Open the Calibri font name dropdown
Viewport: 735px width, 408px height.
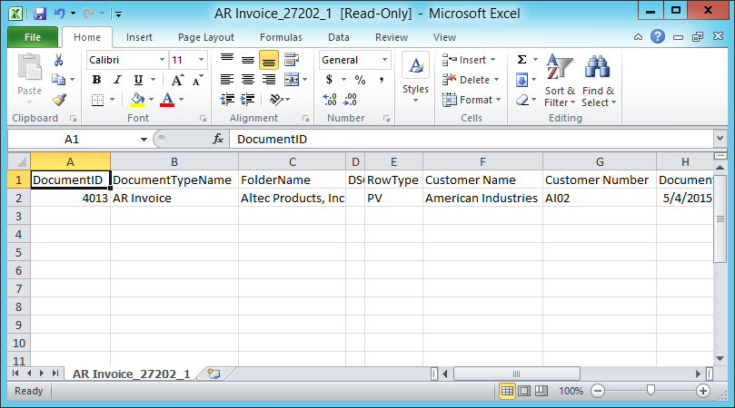point(162,60)
